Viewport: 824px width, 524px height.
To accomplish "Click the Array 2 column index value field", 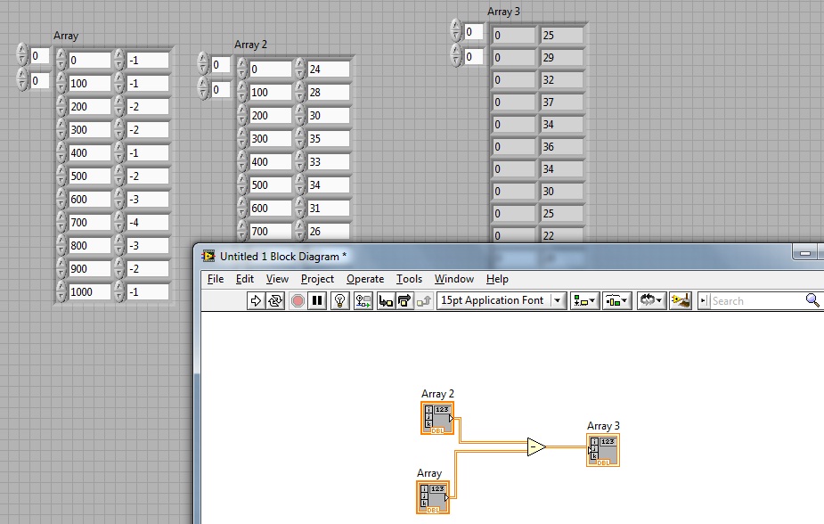I will click(221, 89).
